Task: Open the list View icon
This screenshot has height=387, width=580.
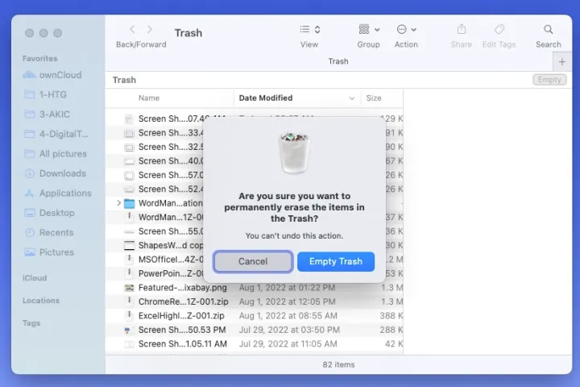Action: [x=304, y=29]
